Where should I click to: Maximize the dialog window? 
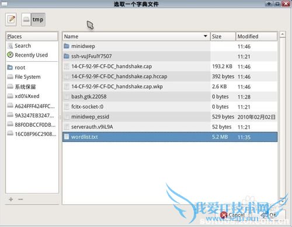click(277, 4)
